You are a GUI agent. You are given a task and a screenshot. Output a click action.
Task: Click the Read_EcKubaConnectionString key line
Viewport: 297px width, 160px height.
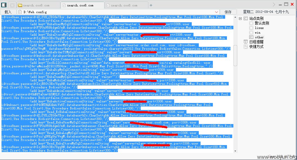(x=108, y=112)
